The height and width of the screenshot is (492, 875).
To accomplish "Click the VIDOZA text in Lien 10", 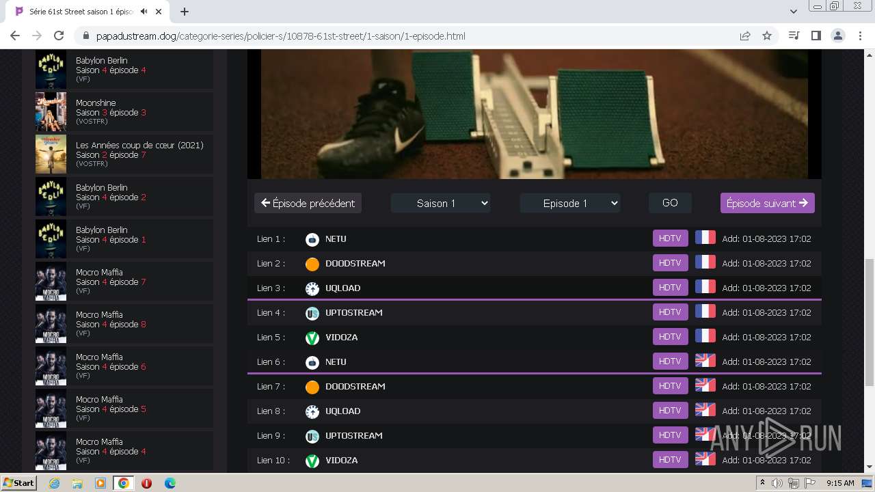I will point(342,461).
